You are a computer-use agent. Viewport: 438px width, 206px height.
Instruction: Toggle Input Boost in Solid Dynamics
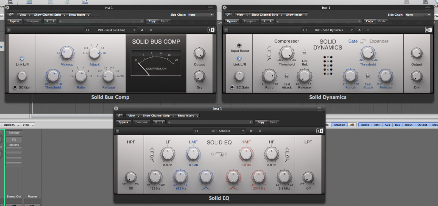(239, 45)
